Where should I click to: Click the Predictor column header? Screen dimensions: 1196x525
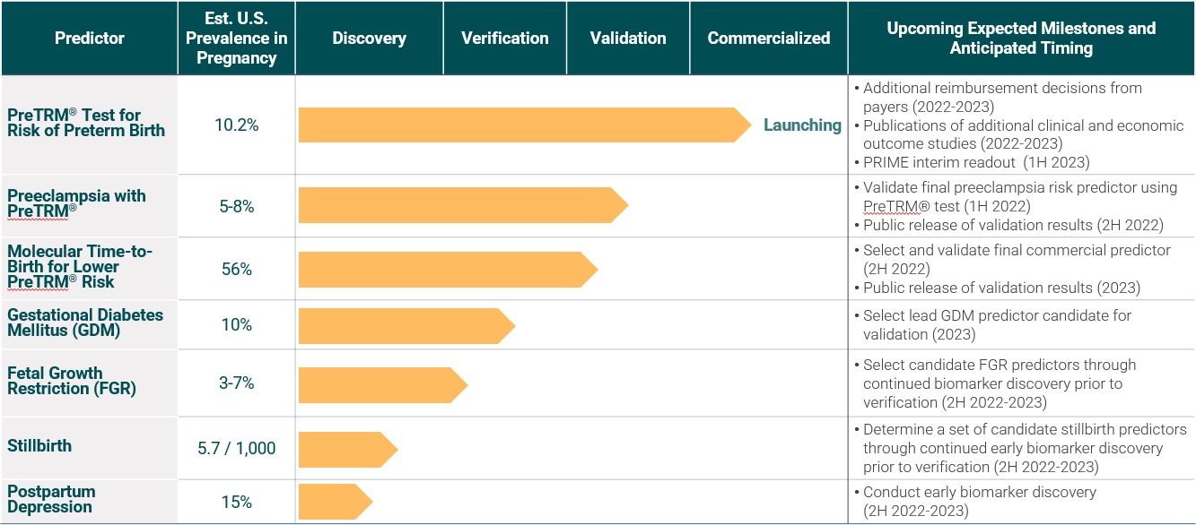[x=89, y=38]
